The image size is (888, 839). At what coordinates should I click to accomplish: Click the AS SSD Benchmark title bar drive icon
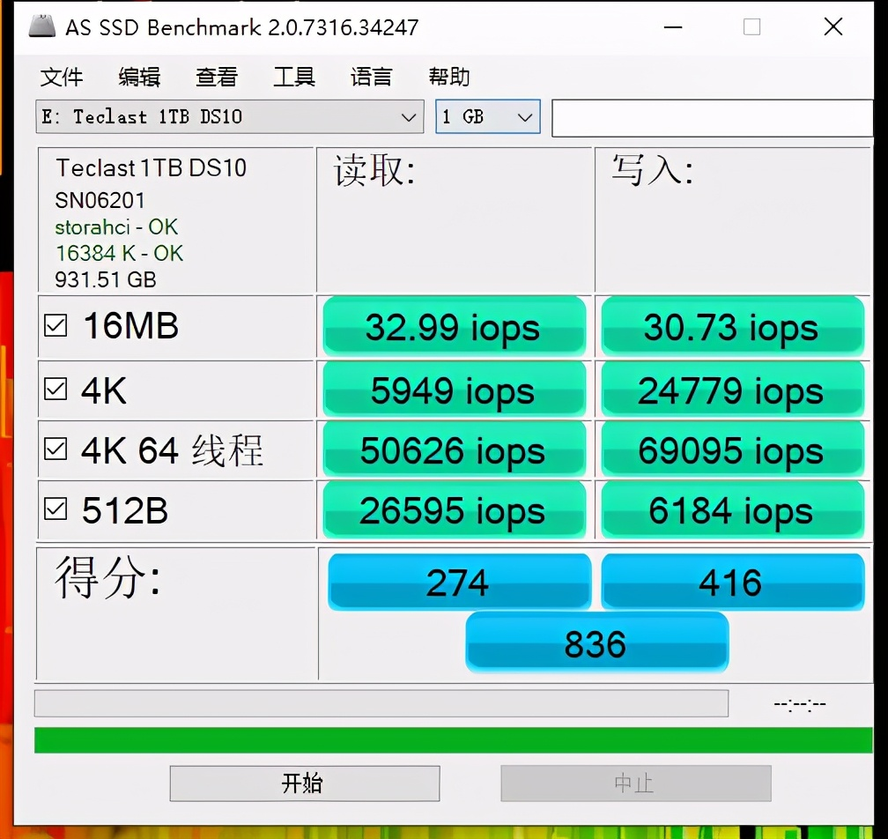click(42, 26)
